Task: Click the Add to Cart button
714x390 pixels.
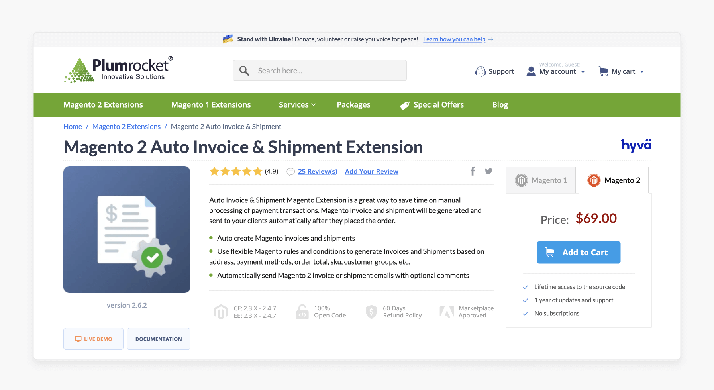Action: [x=579, y=253]
